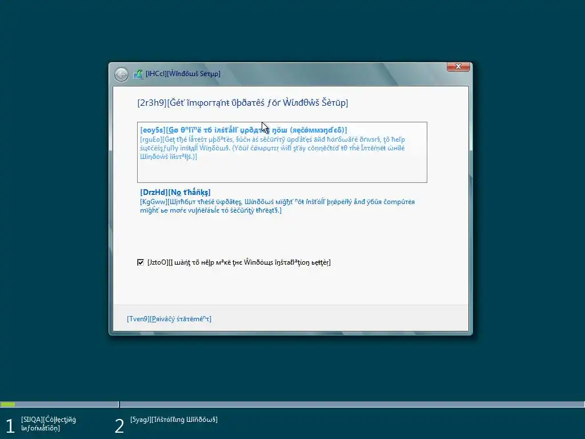
Task: Click step number 1 at bottom
Action: pos(10,426)
